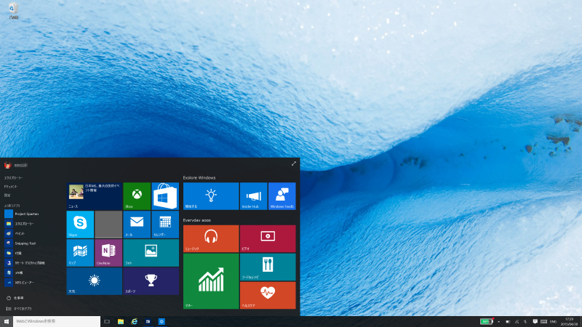Open the Money chart tile
582x327 pixels.
click(x=211, y=281)
